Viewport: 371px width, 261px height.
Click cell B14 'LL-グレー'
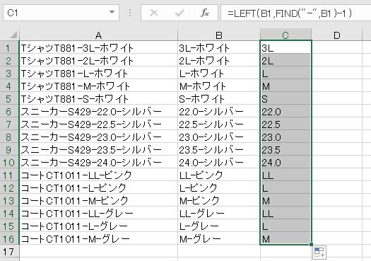219,214
